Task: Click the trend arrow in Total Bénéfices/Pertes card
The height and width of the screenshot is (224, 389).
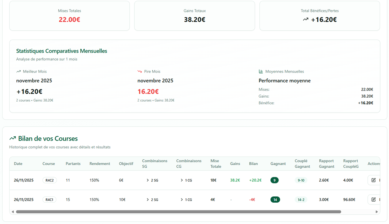Action: coord(306,20)
